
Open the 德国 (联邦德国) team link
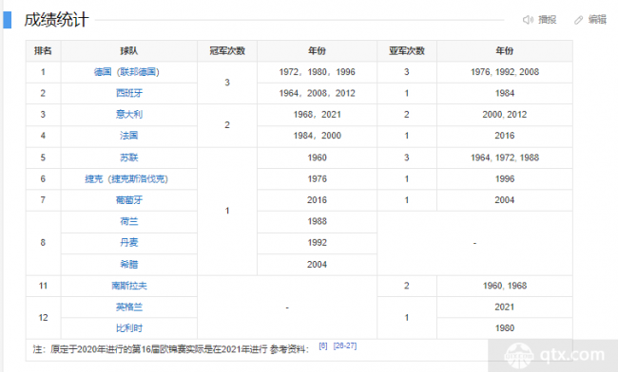click(126, 72)
